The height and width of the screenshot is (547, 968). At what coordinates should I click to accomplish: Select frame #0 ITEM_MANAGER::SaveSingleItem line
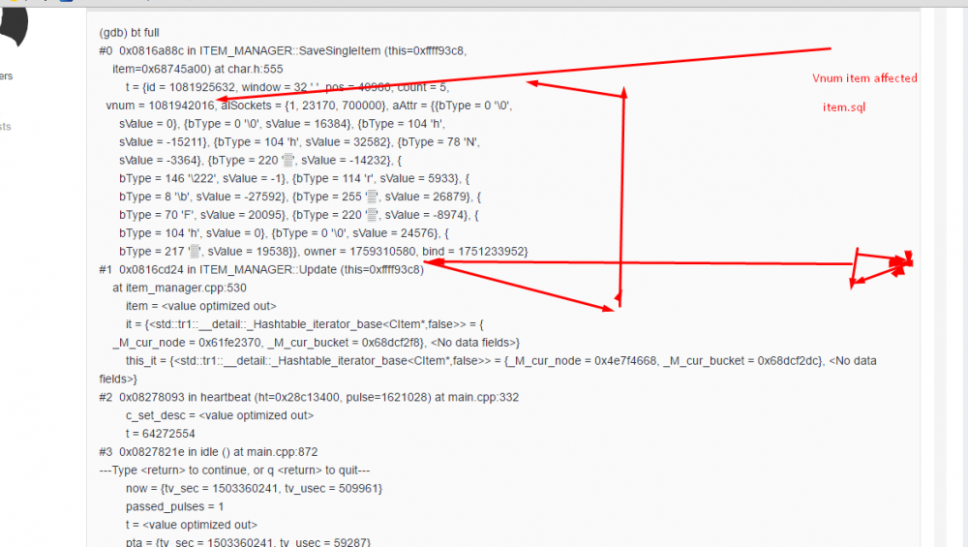(283, 50)
